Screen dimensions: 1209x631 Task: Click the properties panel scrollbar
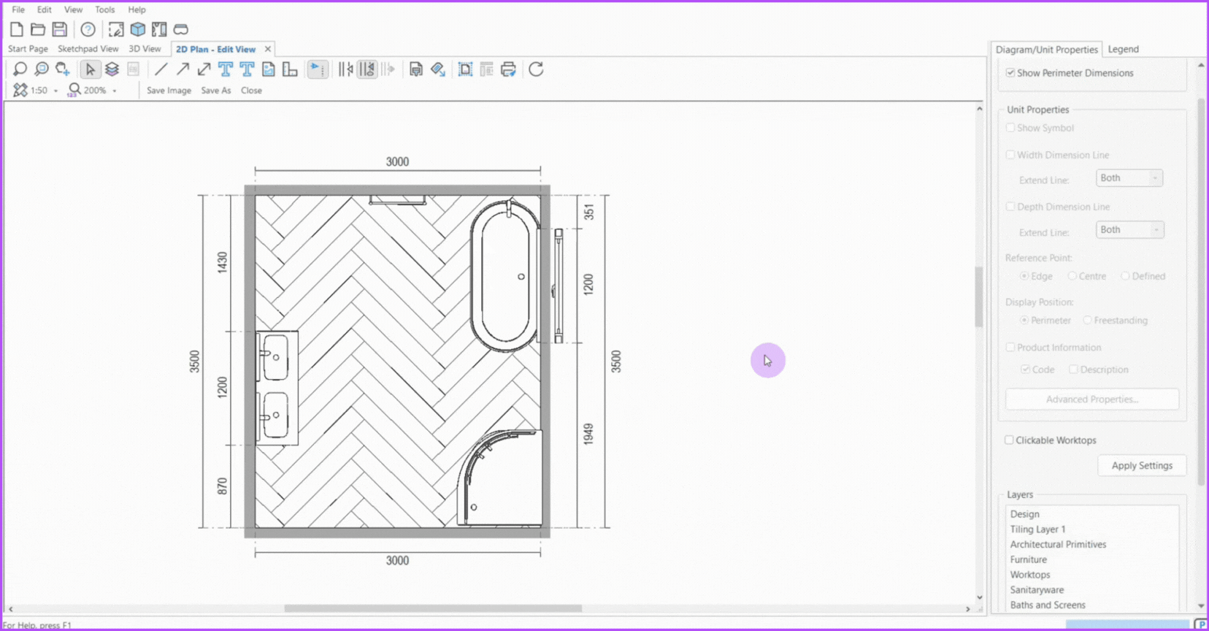[1201, 292]
